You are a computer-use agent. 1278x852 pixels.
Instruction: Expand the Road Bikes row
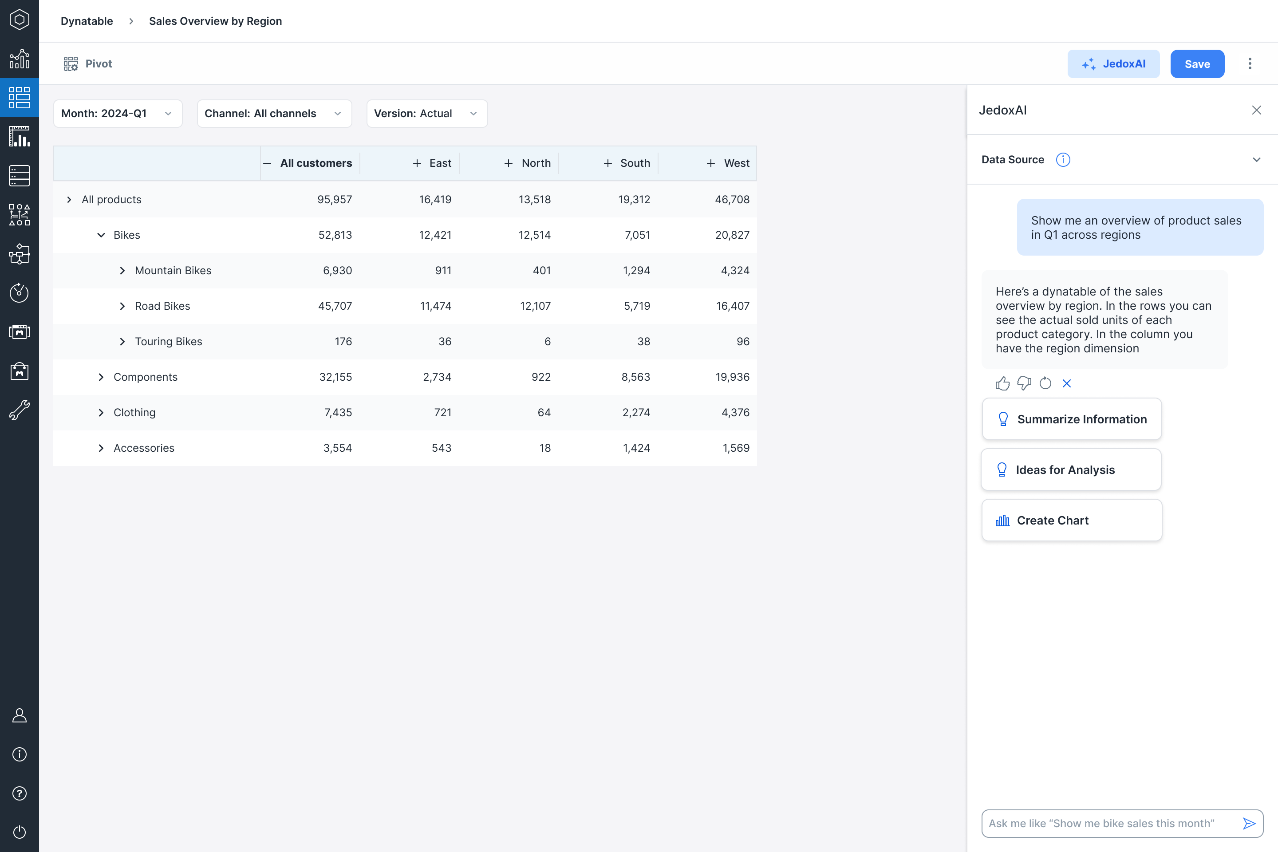pos(122,306)
